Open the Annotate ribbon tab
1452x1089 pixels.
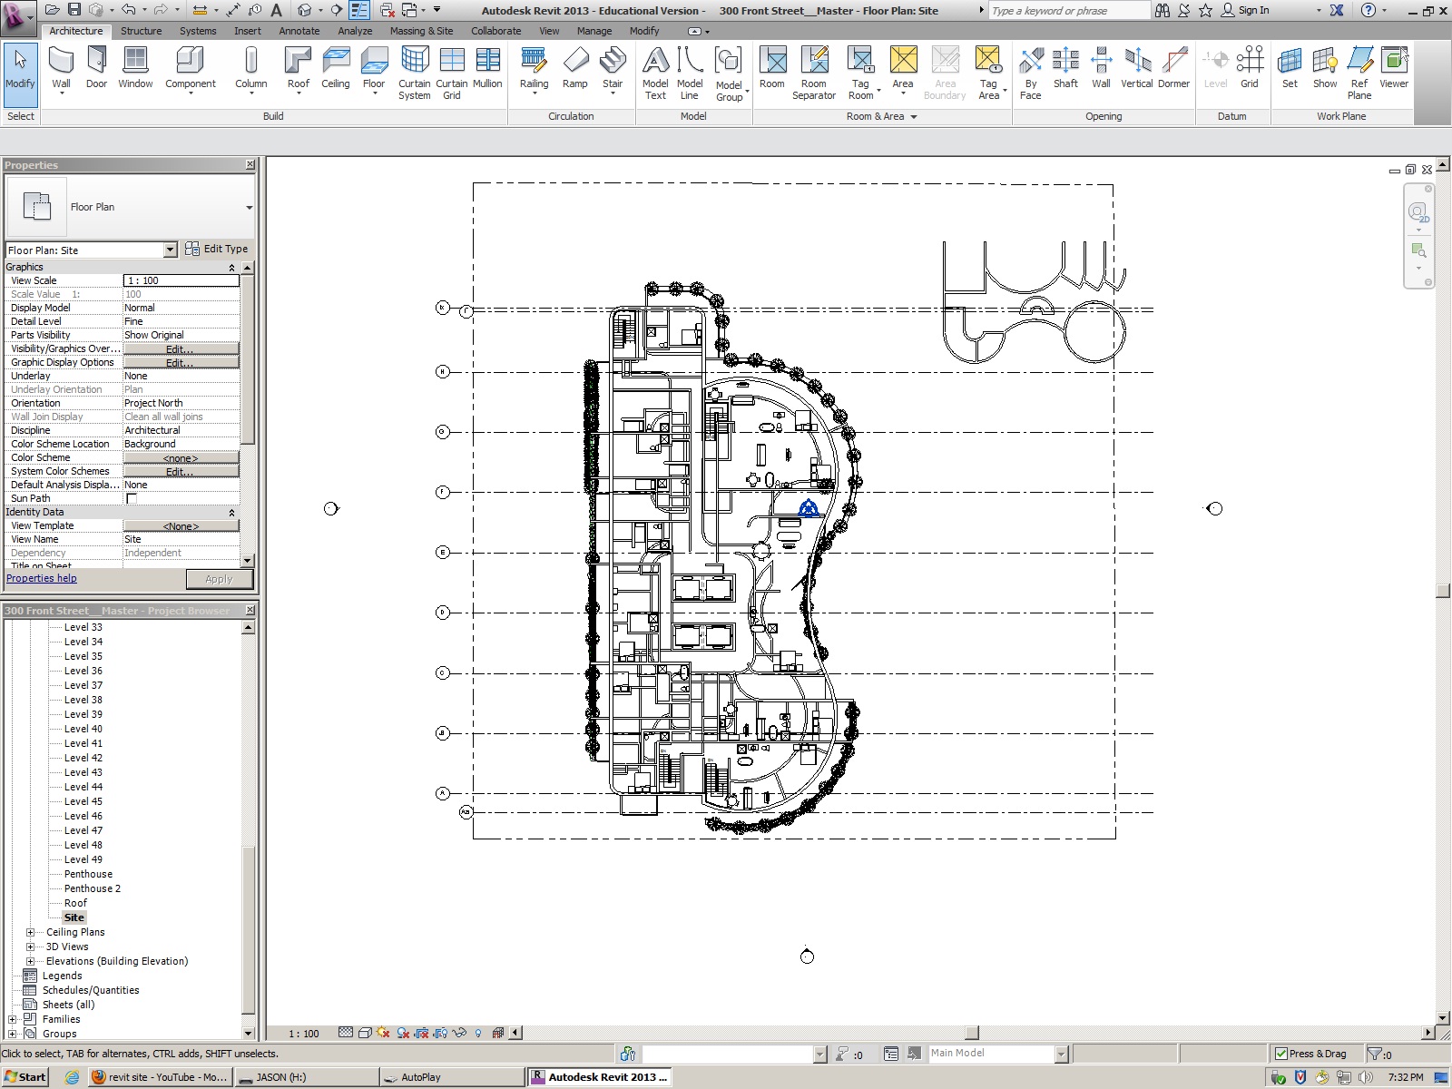tap(299, 31)
